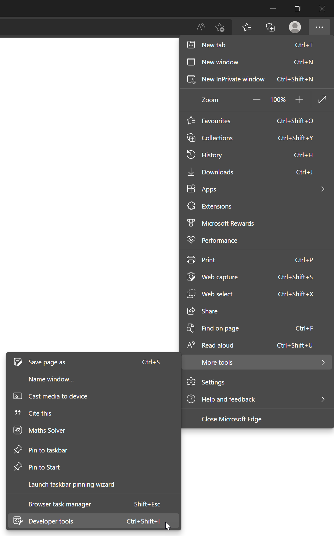The image size is (334, 536).
Task: Click the Collections icon in menu
Action: pyautogui.click(x=191, y=138)
